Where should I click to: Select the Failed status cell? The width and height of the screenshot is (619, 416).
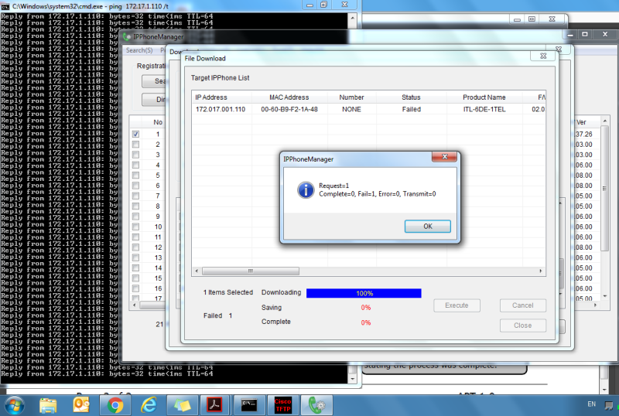412,109
